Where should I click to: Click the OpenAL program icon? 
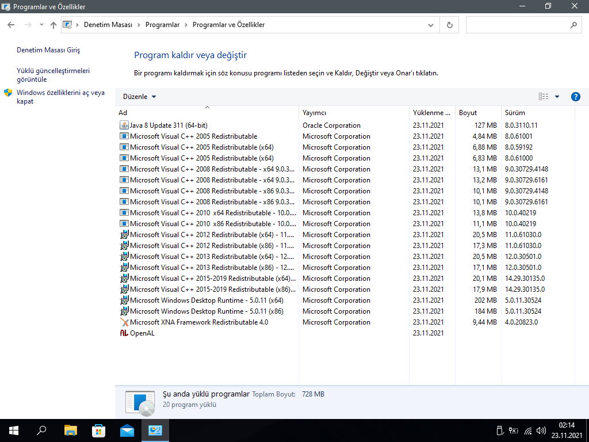pos(124,333)
